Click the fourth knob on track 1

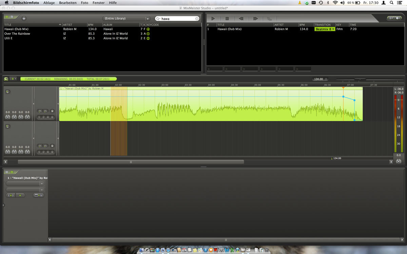click(x=27, y=117)
